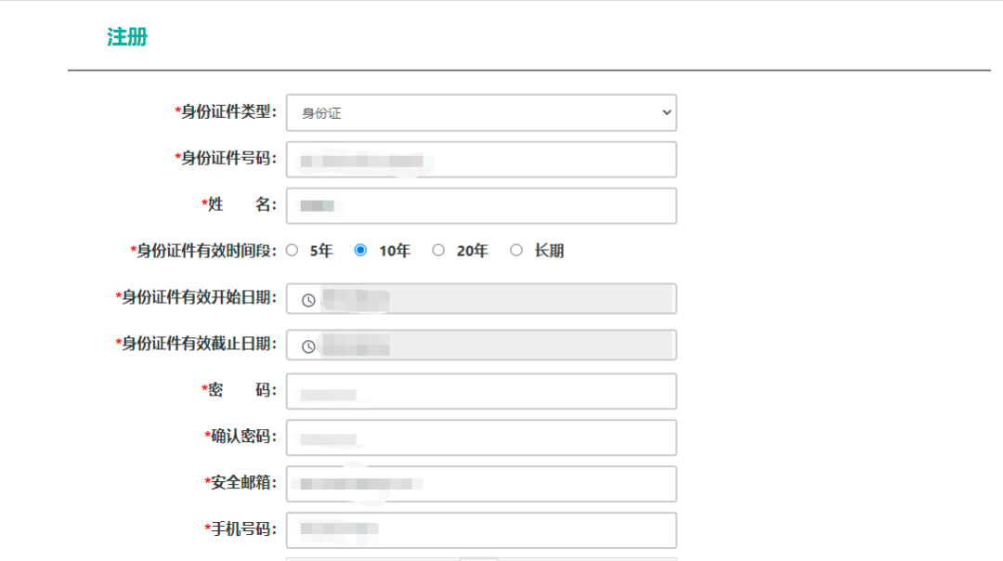Choose the 长期 validity option

[x=516, y=250]
